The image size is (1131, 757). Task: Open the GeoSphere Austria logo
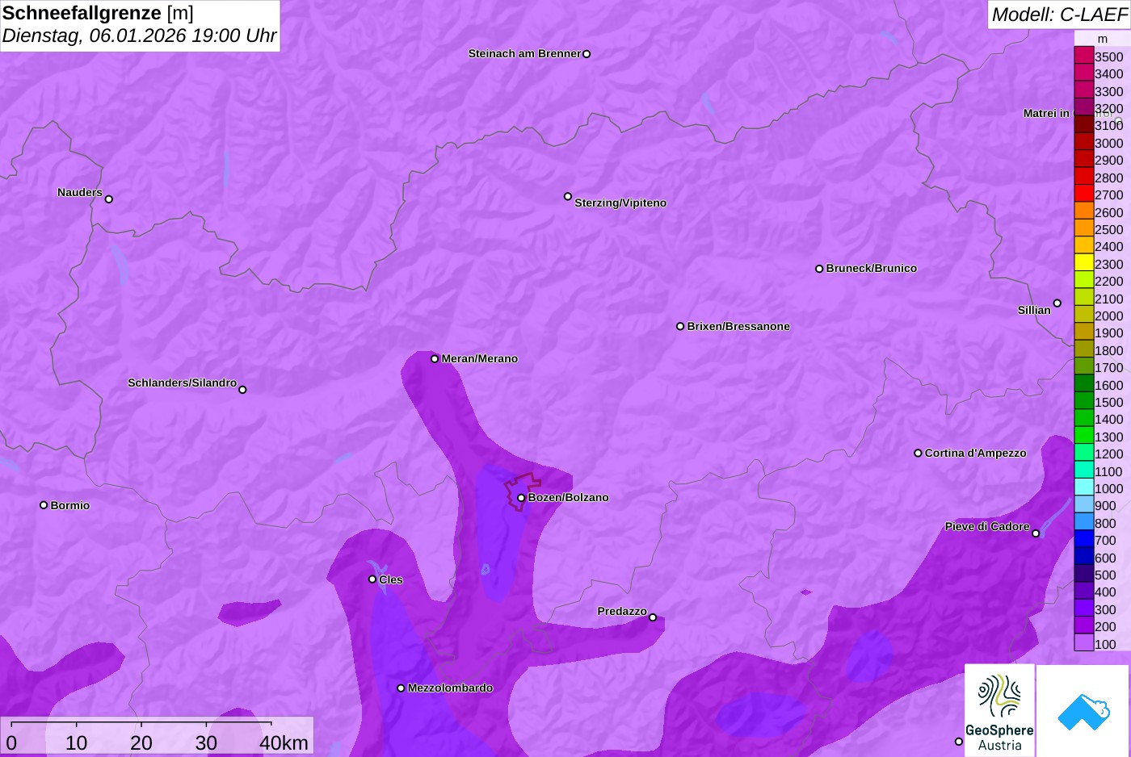[999, 710]
